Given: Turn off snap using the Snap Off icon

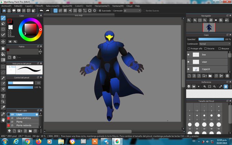Looking at the screenshot, I should pyautogui.click(x=56, y=11).
